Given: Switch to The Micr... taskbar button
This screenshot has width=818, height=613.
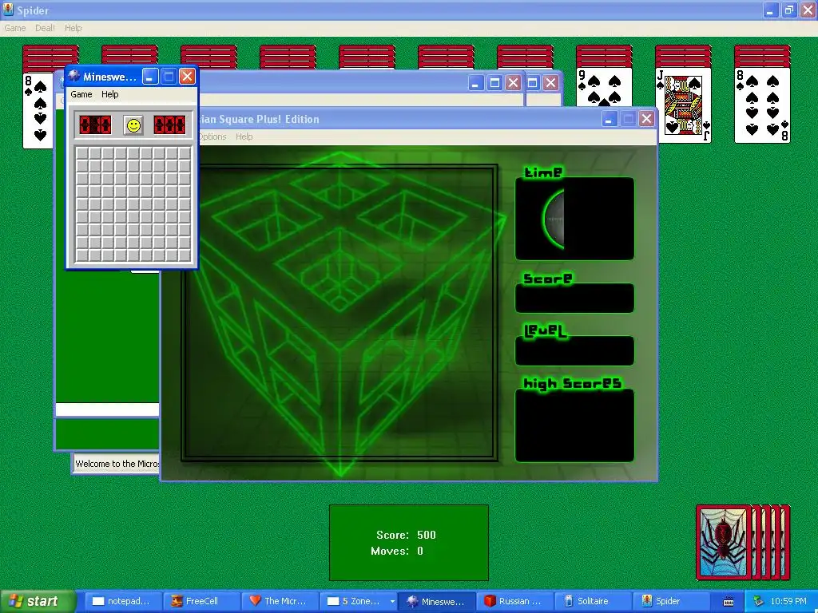Looking at the screenshot, I should (279, 601).
